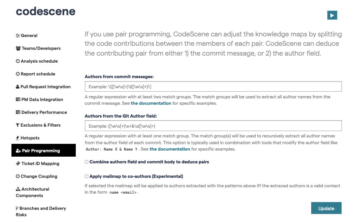
Task: Select the General sliders icon
Action: [18, 35]
